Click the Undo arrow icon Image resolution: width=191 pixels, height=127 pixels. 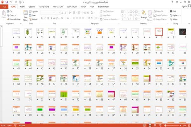[11, 2]
